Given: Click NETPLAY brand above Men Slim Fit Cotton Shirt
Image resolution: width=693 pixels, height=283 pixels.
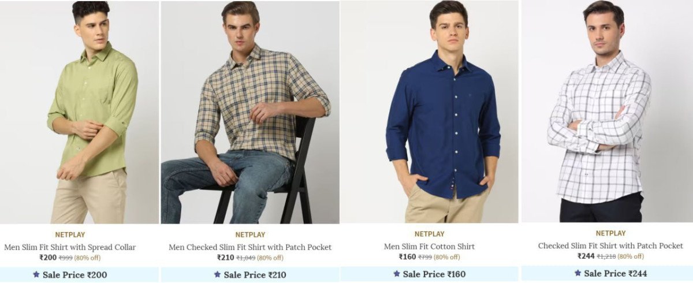Looking at the screenshot, I should point(429,234).
